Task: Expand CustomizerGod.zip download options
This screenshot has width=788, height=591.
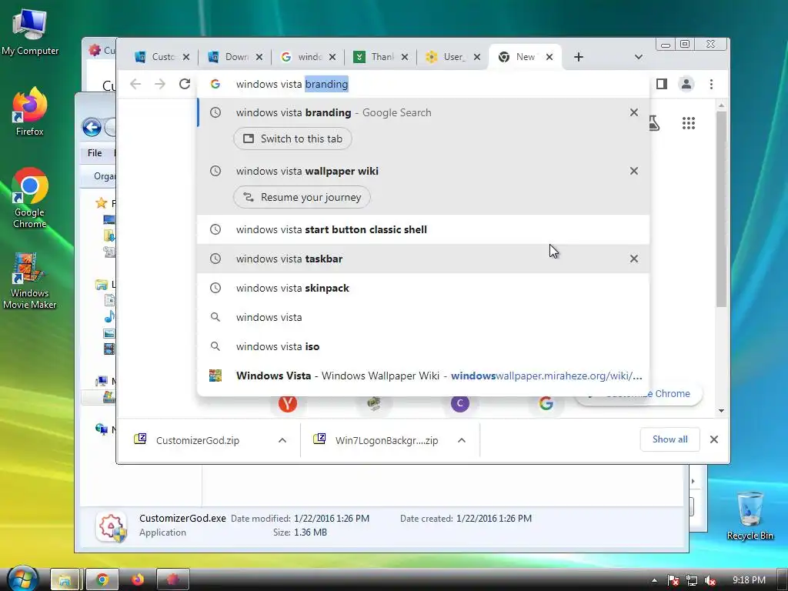Action: point(282,440)
